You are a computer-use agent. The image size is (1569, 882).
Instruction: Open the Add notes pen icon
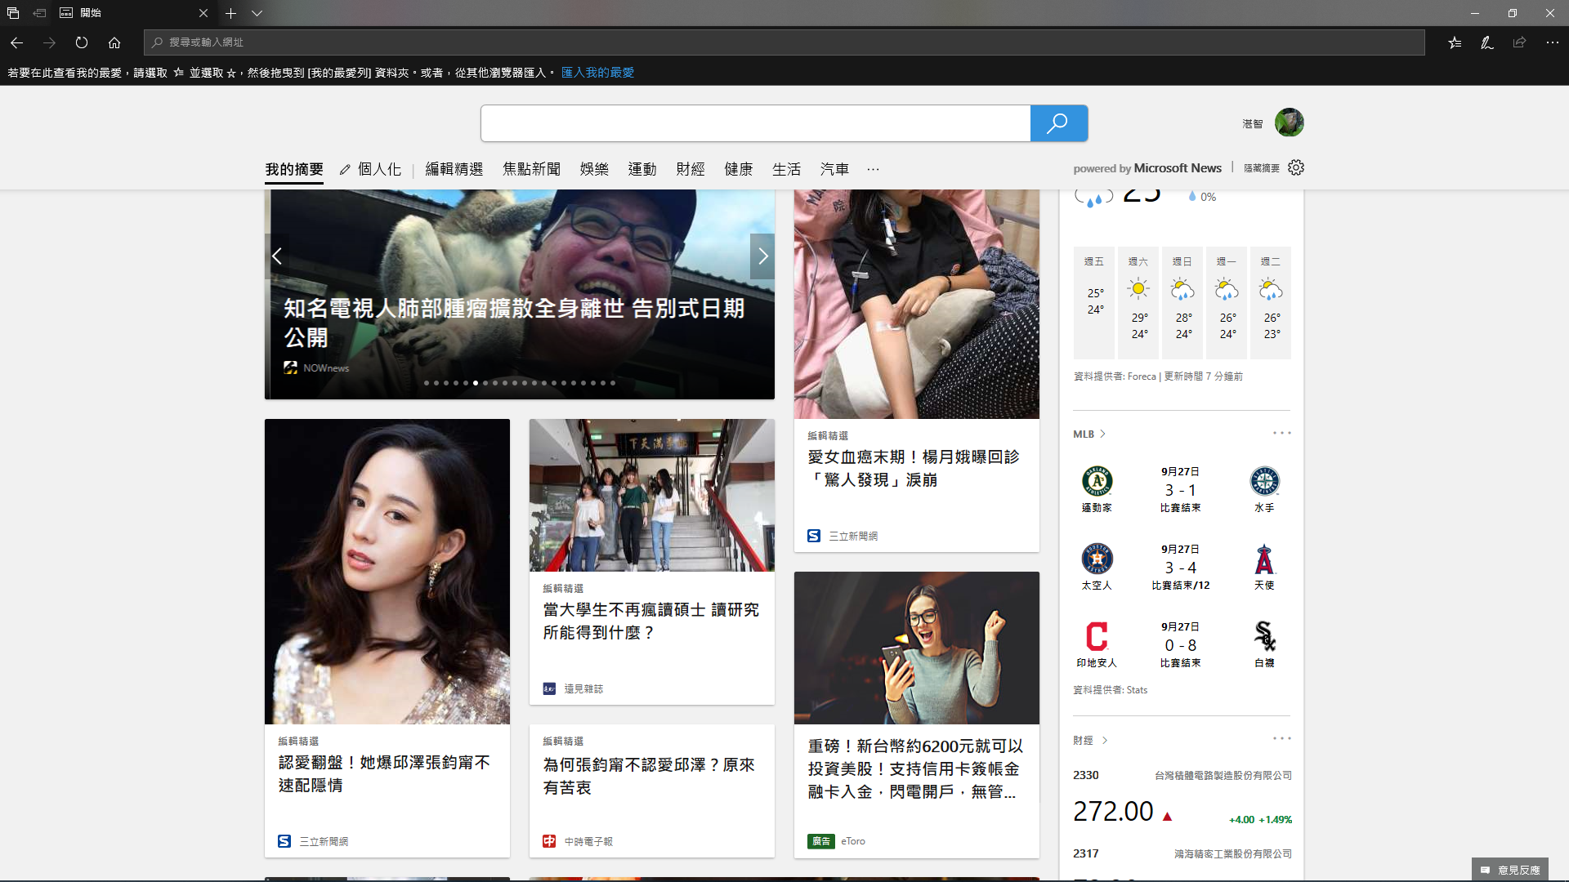(1487, 42)
